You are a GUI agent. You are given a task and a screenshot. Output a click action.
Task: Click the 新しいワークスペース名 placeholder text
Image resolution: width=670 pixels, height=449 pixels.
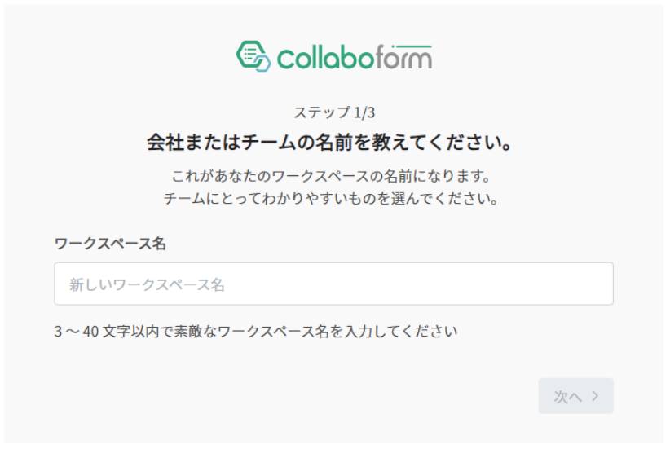click(x=147, y=284)
